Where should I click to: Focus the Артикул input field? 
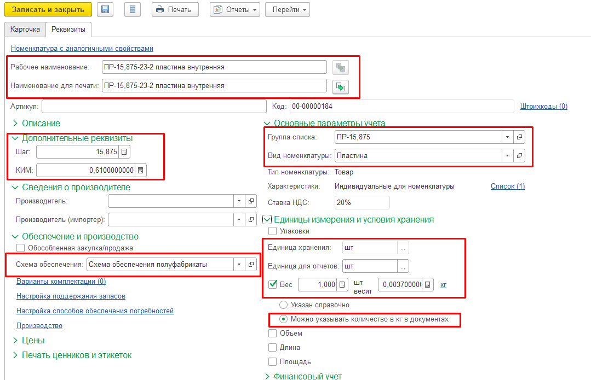pyautogui.click(x=154, y=107)
